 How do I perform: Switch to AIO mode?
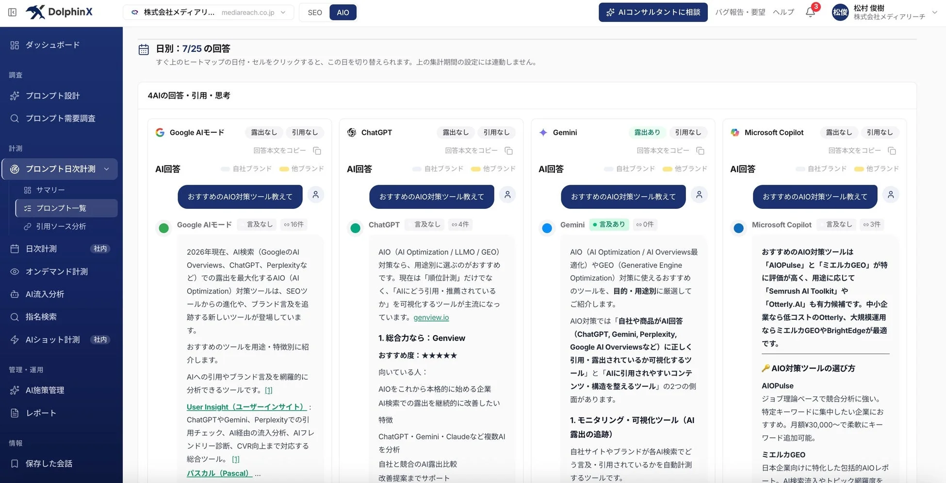[x=343, y=13]
